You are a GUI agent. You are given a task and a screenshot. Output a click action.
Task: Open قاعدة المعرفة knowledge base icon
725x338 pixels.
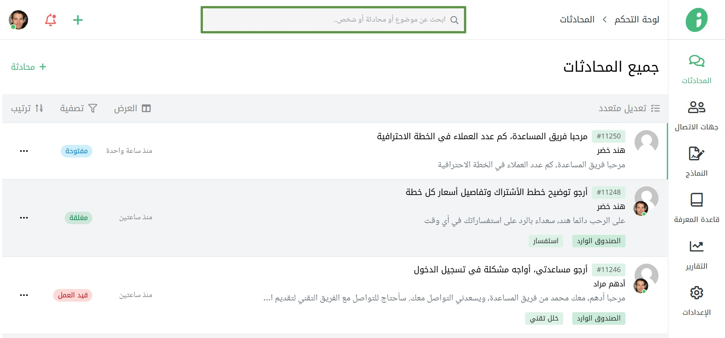(x=697, y=200)
